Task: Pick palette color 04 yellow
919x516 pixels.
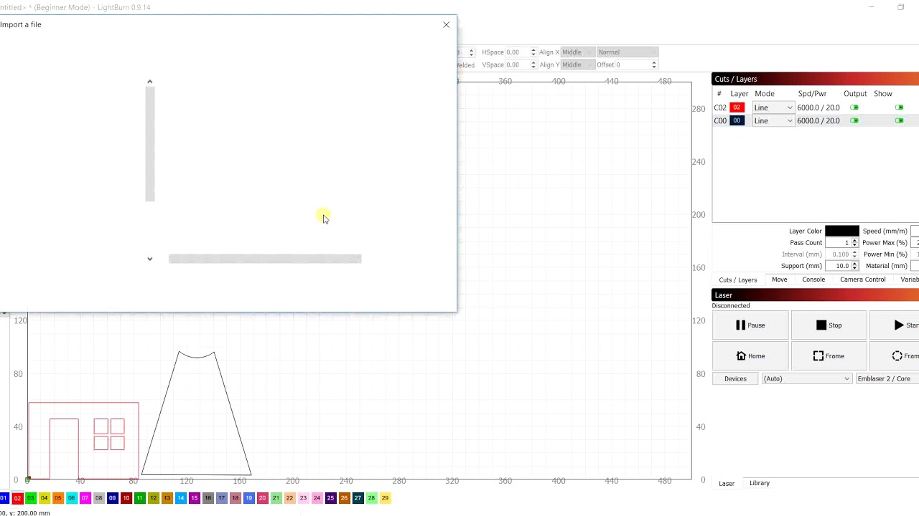Action: tap(45, 498)
